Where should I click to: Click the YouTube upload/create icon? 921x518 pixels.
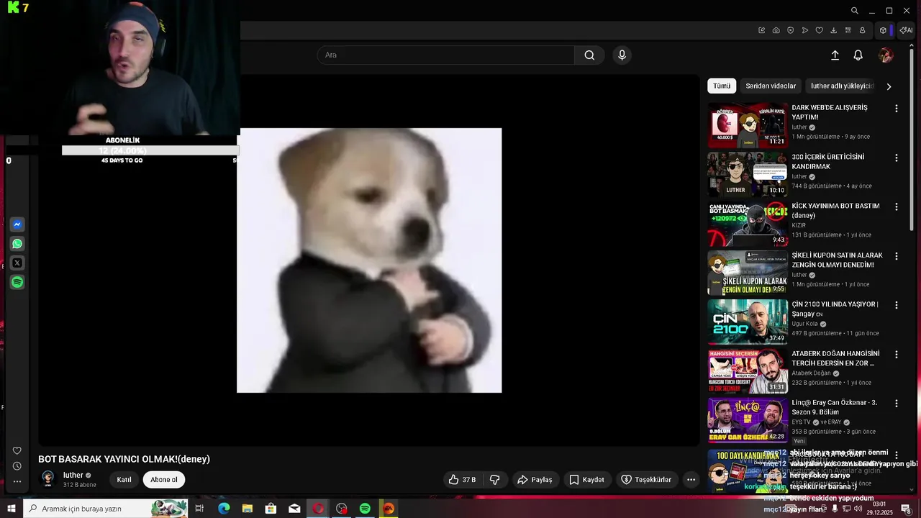pyautogui.click(x=835, y=55)
